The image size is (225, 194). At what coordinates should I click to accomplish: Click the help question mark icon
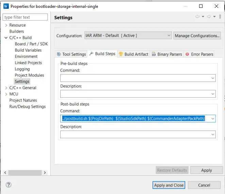tap(9, 185)
